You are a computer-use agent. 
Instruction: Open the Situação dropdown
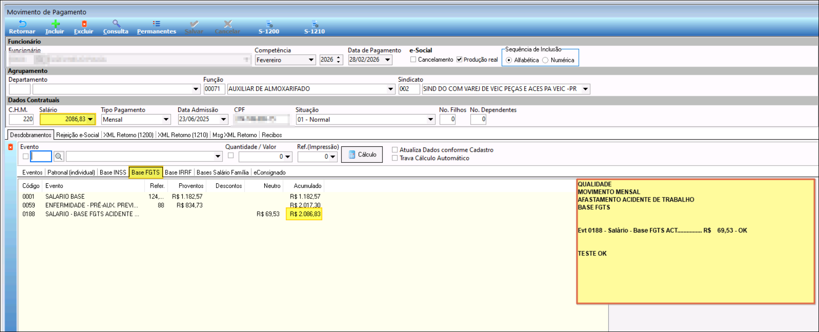(x=430, y=119)
